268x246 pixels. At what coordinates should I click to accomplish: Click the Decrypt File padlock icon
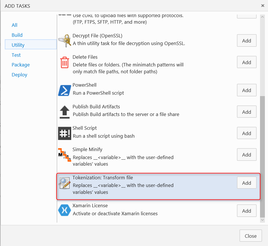coord(65,41)
